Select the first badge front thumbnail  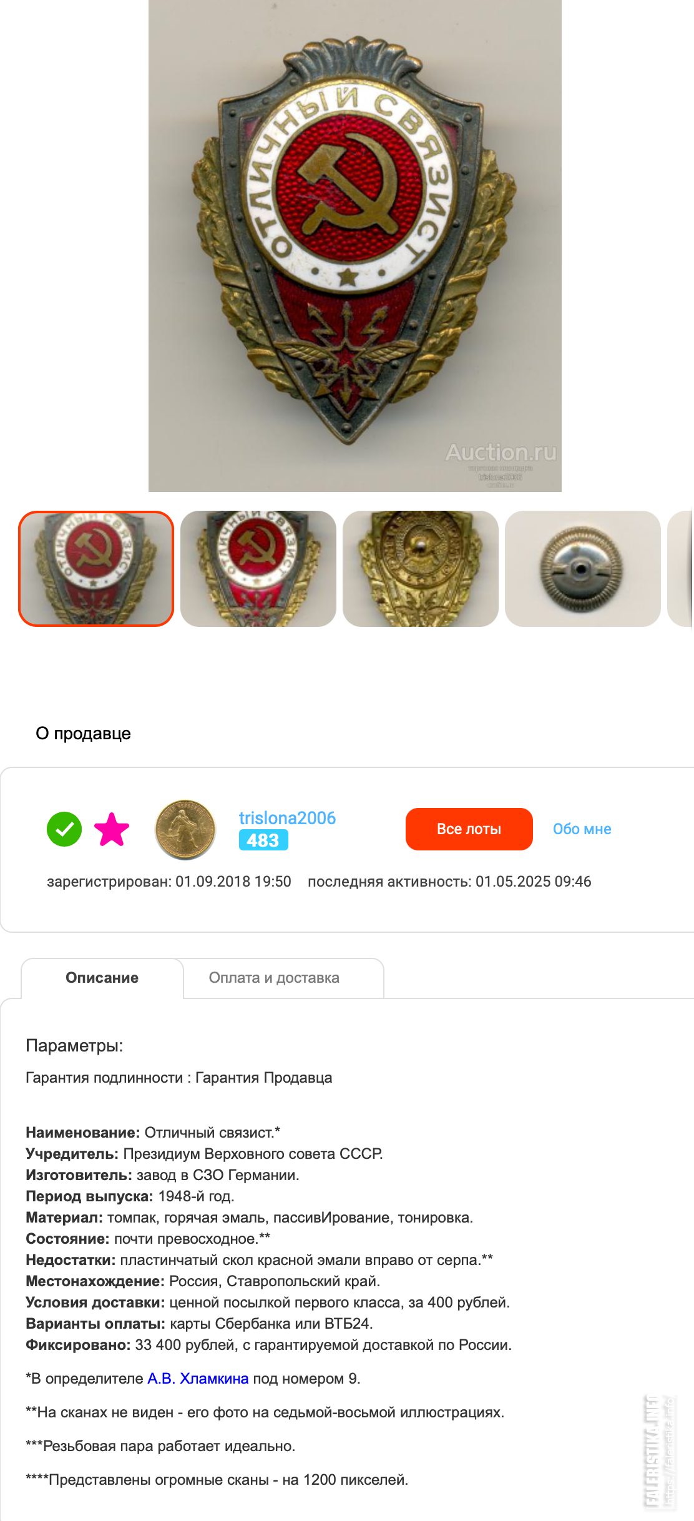click(96, 569)
